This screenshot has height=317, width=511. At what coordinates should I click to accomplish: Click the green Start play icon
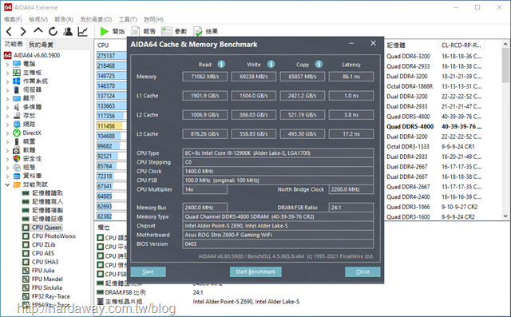click(105, 31)
